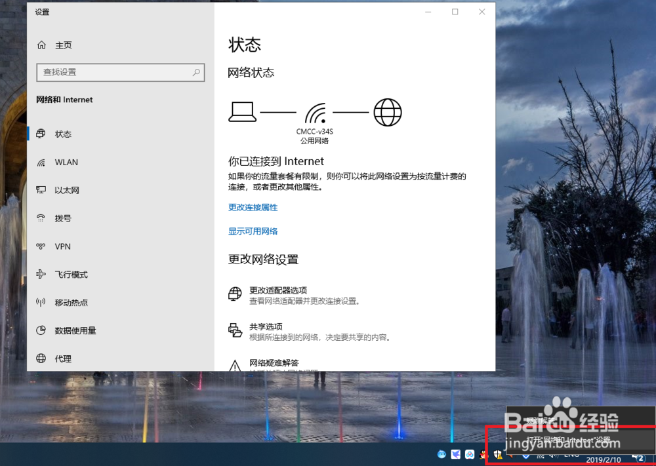Click the Wi-Fi icon beside WLAN
The image size is (656, 466).
pos(41,162)
